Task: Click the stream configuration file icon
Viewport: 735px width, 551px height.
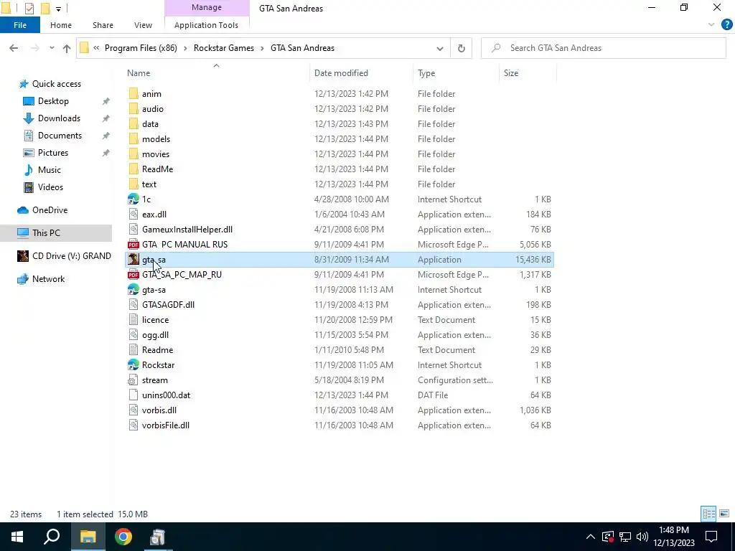Action: pos(134,380)
